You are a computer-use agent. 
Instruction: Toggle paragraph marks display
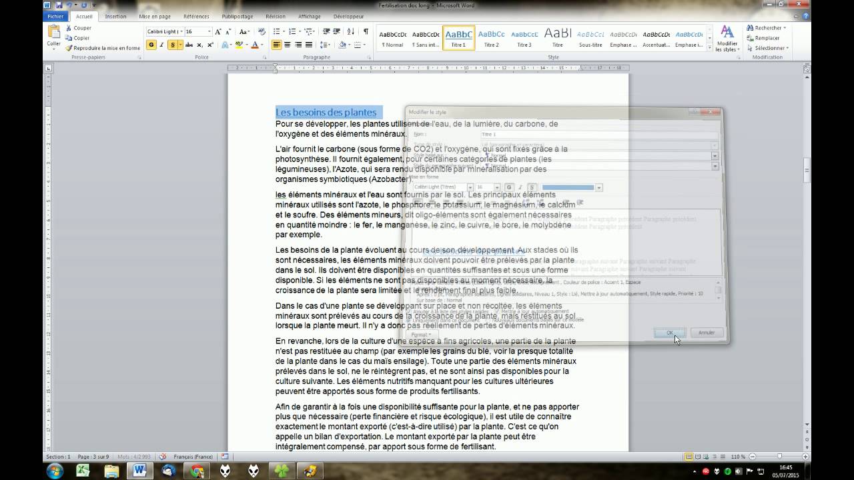click(x=366, y=31)
